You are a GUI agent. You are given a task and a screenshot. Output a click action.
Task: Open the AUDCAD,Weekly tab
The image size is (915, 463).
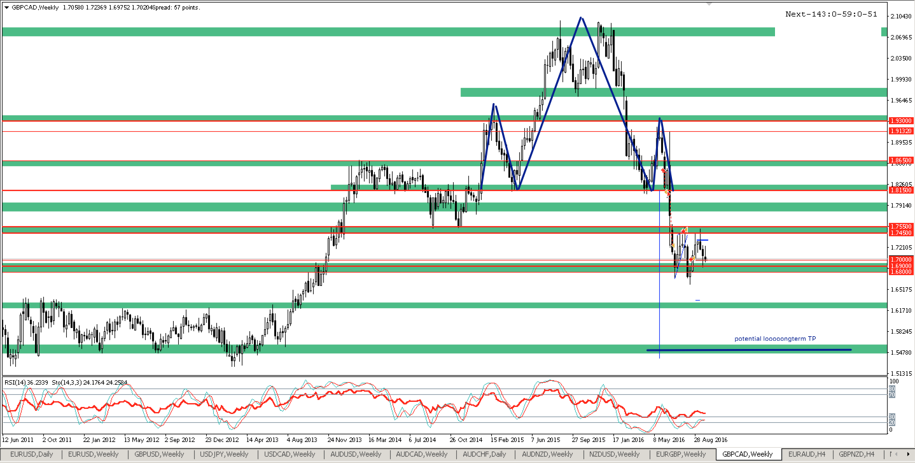click(x=421, y=454)
